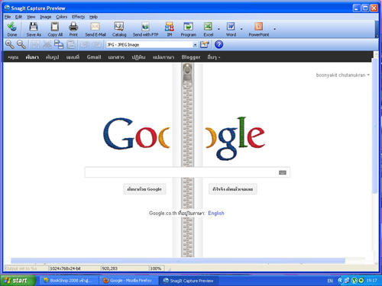The image size is (382, 286).
Task: Send the capture to Excel
Action: [x=208, y=27]
